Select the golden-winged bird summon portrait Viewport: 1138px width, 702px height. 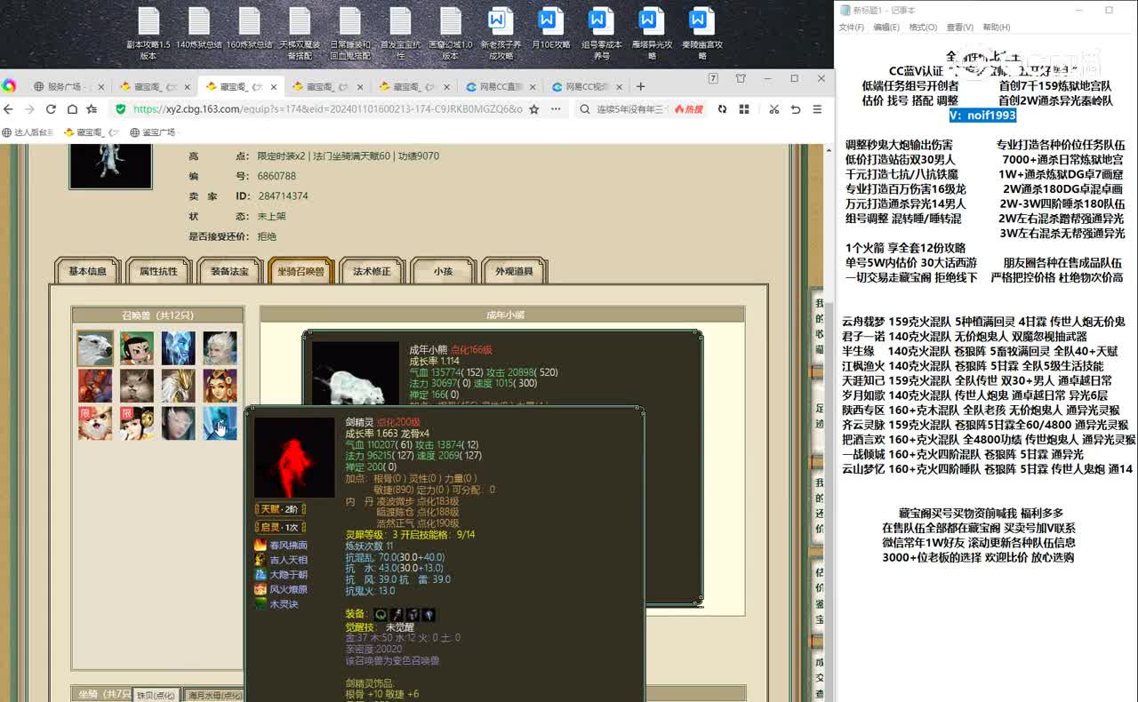[x=178, y=386]
